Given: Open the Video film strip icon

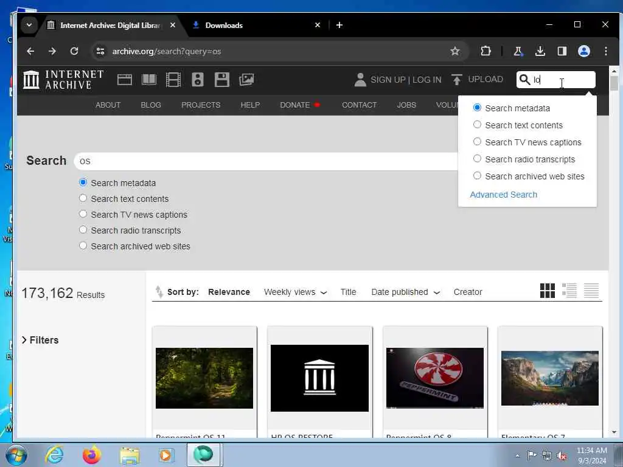Looking at the screenshot, I should click(173, 80).
